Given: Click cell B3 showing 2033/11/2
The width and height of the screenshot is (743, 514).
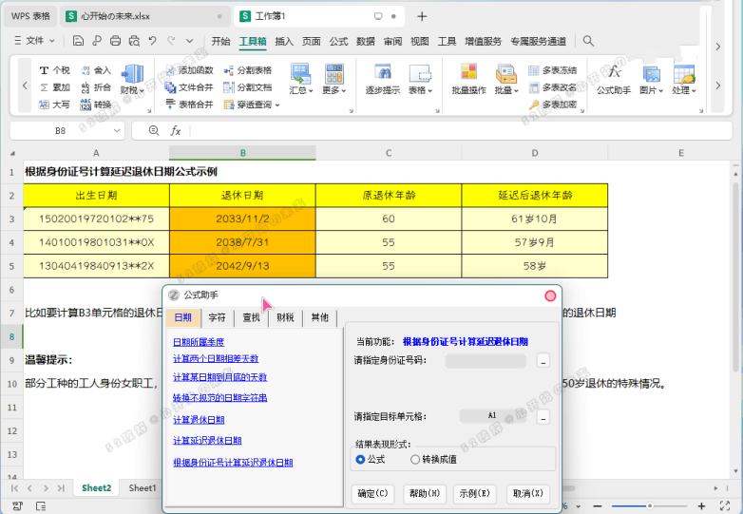Looking at the screenshot, I should [x=242, y=219].
